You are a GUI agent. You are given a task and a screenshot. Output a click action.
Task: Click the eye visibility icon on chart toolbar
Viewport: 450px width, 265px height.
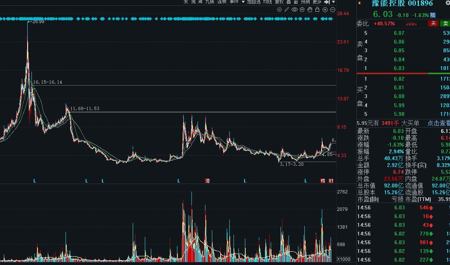pos(295,9)
